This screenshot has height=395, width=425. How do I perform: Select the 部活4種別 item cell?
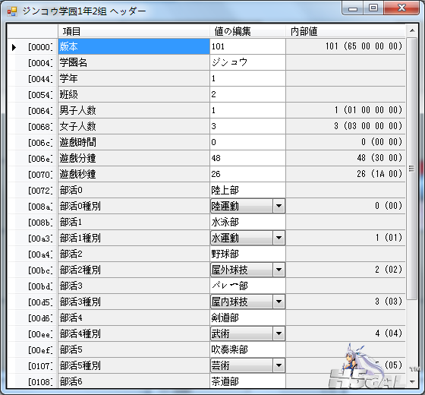134,333
